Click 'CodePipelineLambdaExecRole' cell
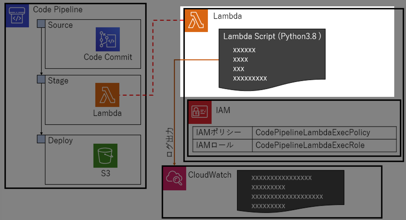Viewport: 406px width, 220px height. pyautogui.click(x=324, y=145)
